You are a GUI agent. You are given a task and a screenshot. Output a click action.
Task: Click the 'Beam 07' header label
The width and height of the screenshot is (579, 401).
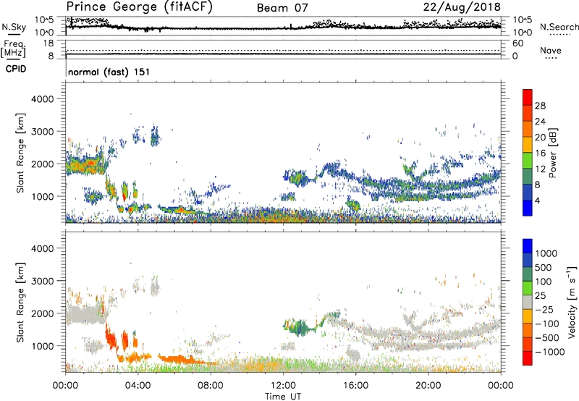click(282, 8)
